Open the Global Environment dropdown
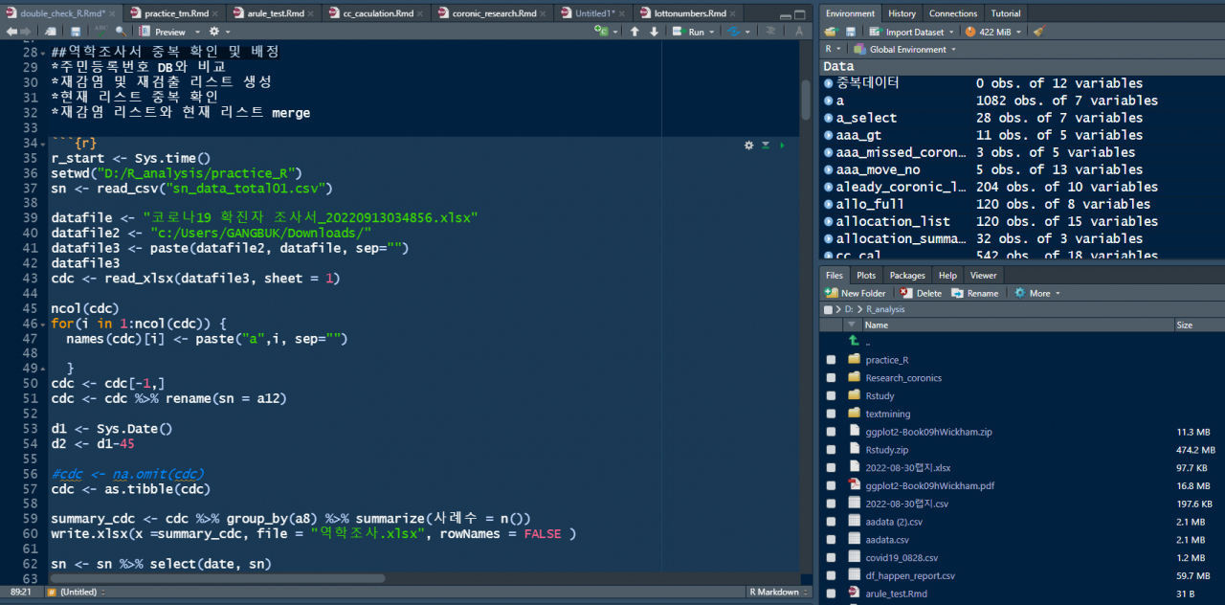 tap(905, 49)
